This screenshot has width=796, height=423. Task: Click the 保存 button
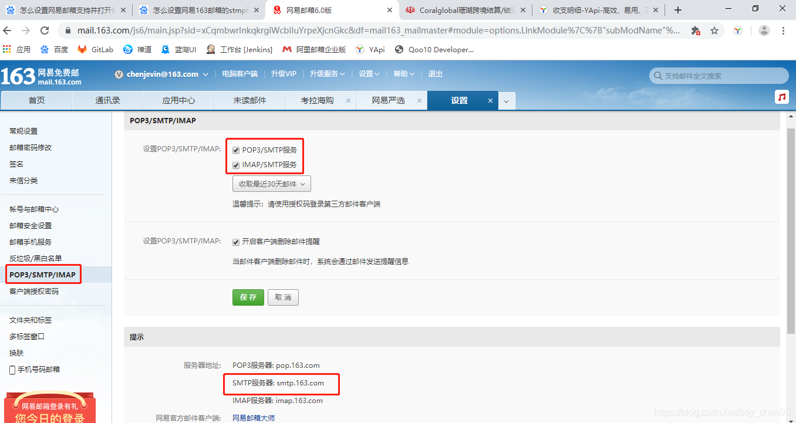tap(248, 297)
